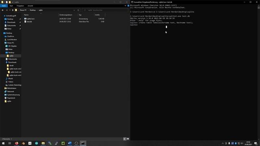Switch Explorer to details view
The height and width of the screenshot is (146, 260).
tap(125, 139)
